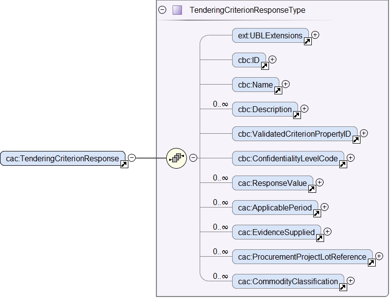Click the reference arrow on cac:TenderingCriterionResponse
390x298 pixels.
[x=124, y=164]
